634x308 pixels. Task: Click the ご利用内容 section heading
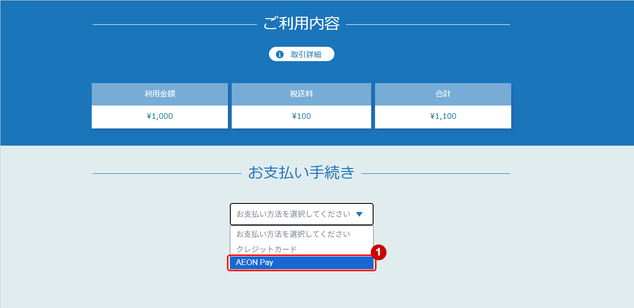[301, 23]
